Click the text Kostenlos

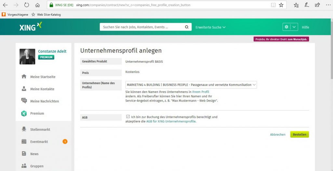tap(132, 72)
